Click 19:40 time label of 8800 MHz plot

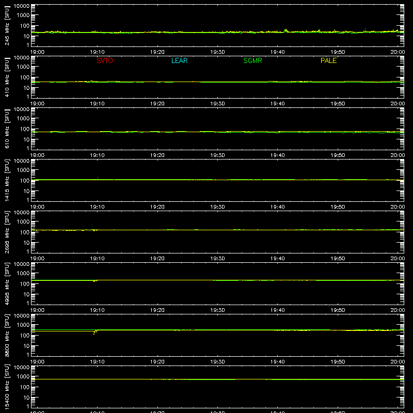pyautogui.click(x=278, y=362)
